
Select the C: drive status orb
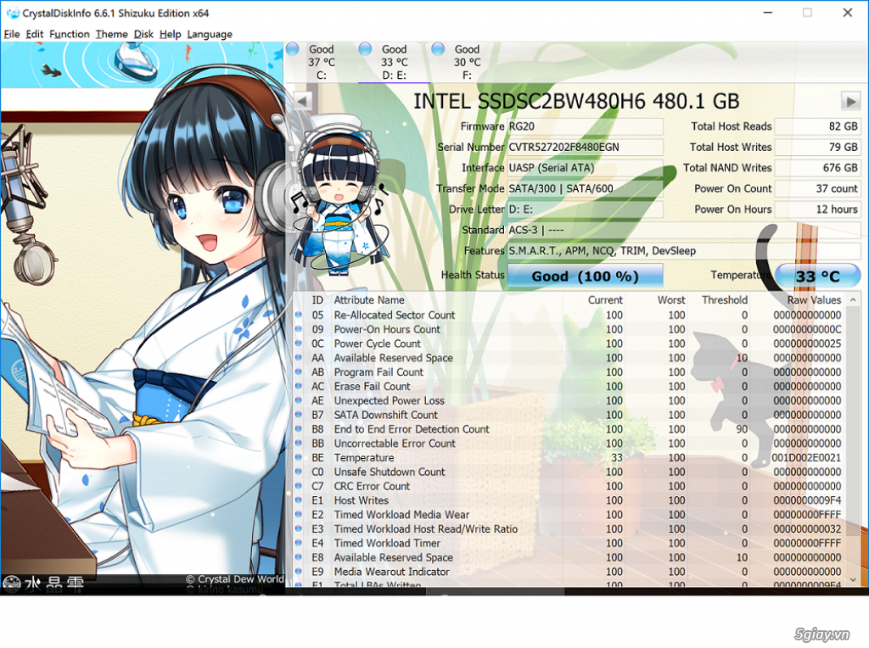[x=293, y=49]
